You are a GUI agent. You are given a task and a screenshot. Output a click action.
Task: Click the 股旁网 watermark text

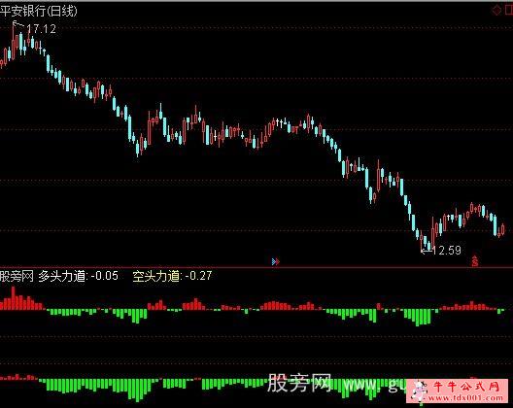click(x=299, y=383)
